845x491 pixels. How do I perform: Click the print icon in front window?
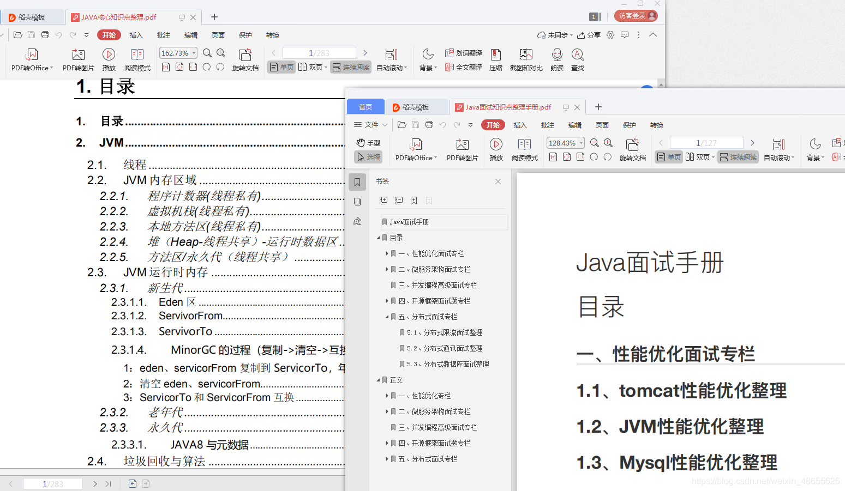click(429, 125)
